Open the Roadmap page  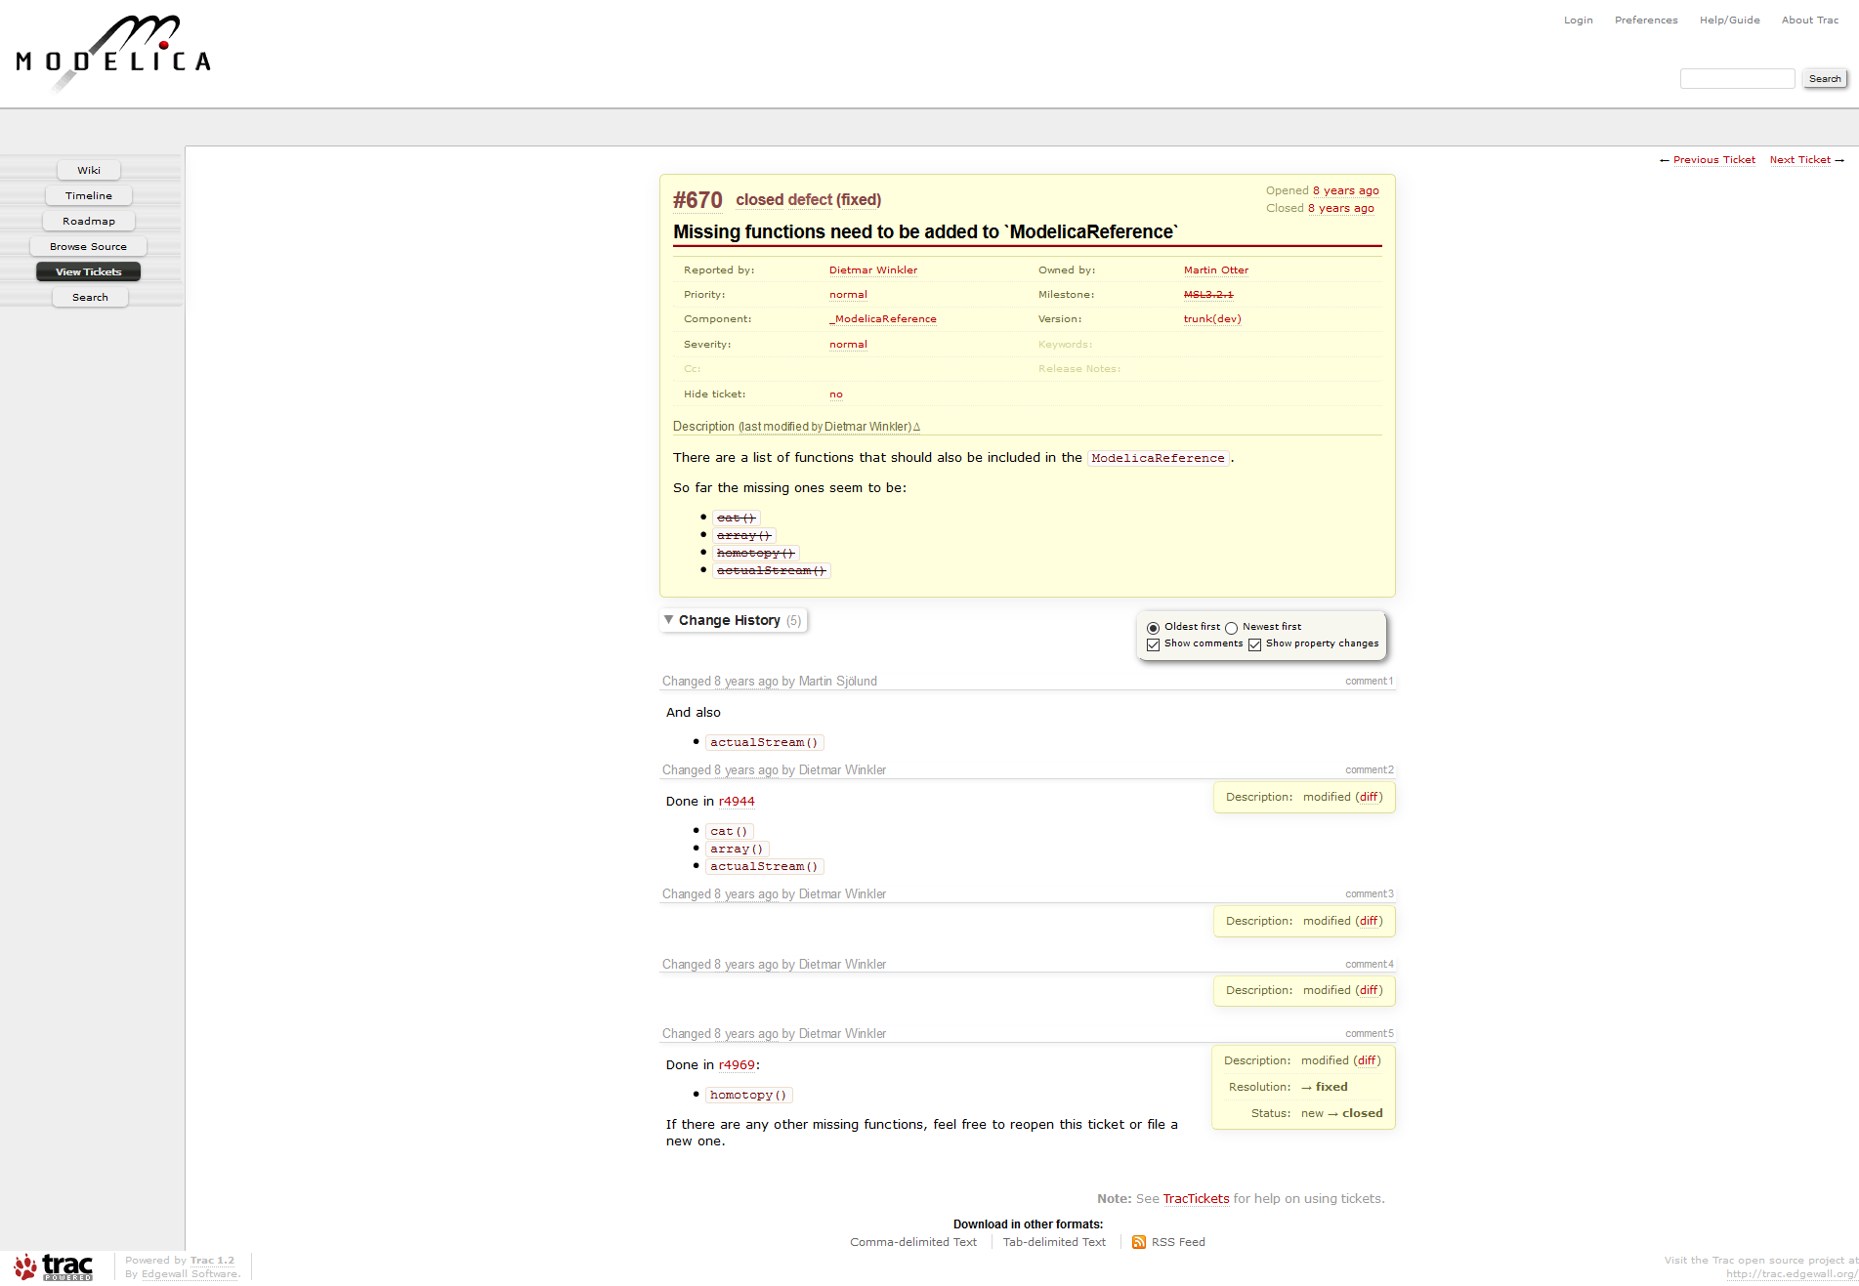[88, 220]
